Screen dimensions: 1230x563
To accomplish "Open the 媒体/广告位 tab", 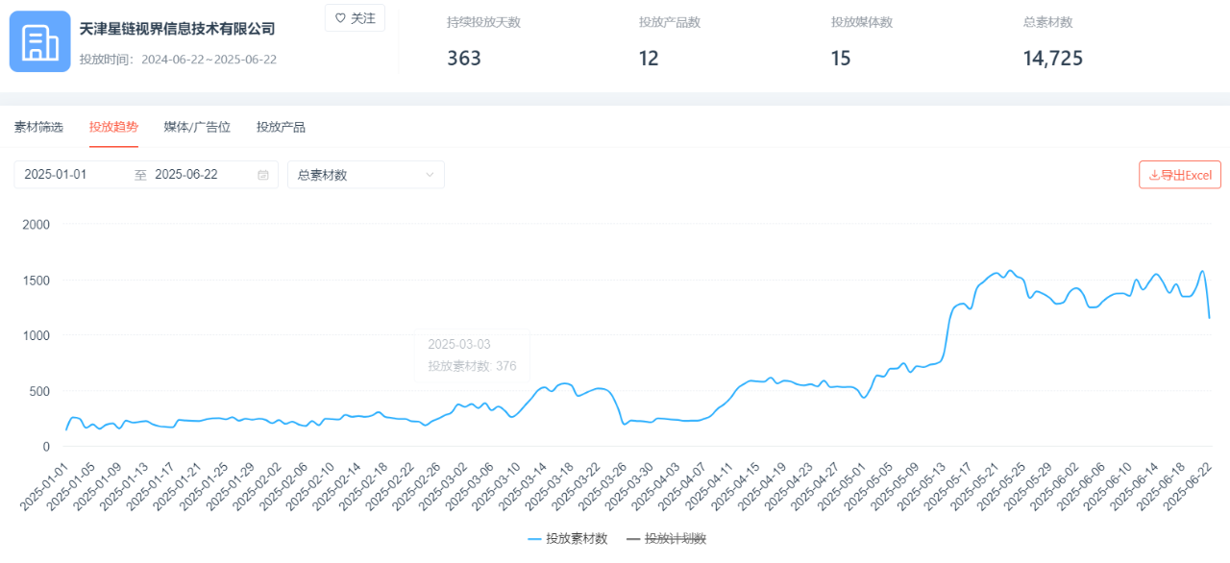I will [197, 127].
